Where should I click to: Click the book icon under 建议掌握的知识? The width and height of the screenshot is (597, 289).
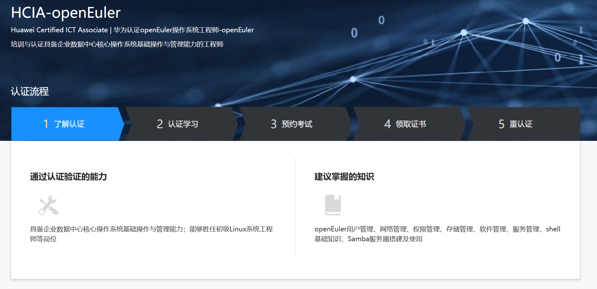point(333,205)
